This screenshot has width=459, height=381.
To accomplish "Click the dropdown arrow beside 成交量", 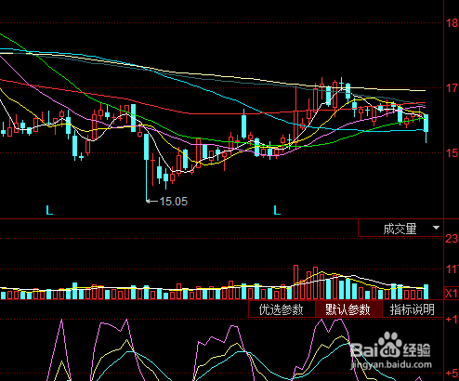I will point(436,228).
